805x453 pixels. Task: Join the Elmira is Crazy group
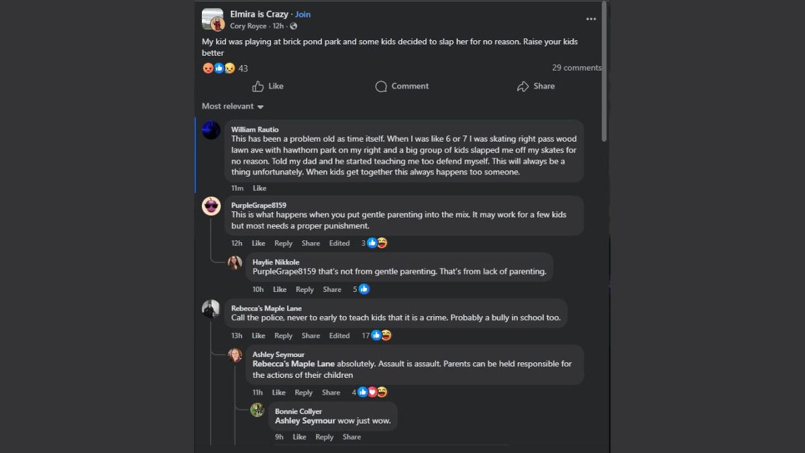303,14
